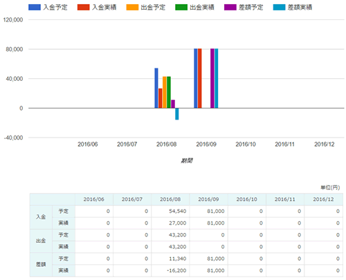Select the 入金予定 legend label

coord(55,8)
